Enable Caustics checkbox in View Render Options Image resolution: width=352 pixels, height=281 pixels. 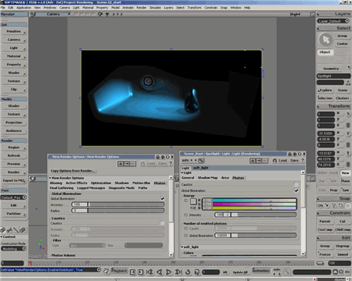coord(162,223)
